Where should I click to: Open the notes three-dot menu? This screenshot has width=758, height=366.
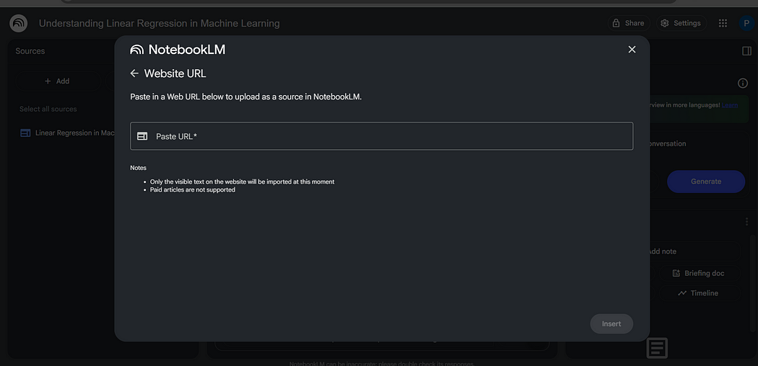pos(746,222)
